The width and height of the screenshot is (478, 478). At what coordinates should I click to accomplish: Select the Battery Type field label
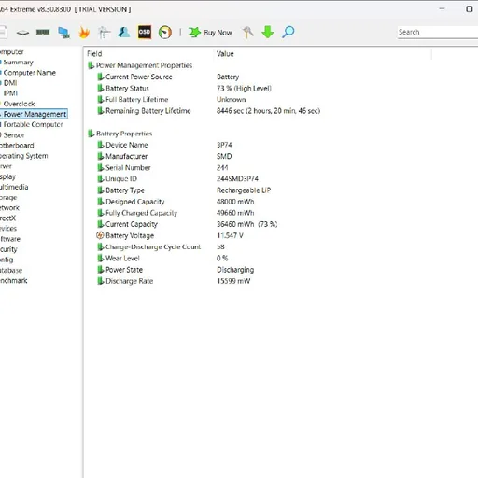(x=125, y=190)
